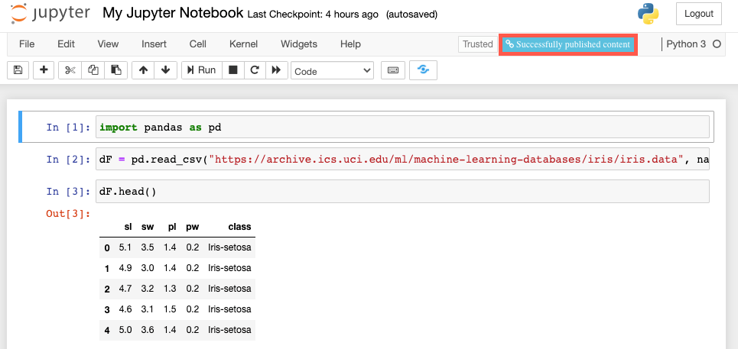Open the Kernel menu
738x349 pixels.
click(243, 44)
